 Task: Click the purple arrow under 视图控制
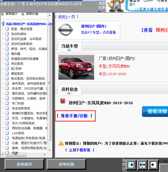coord(100,11)
